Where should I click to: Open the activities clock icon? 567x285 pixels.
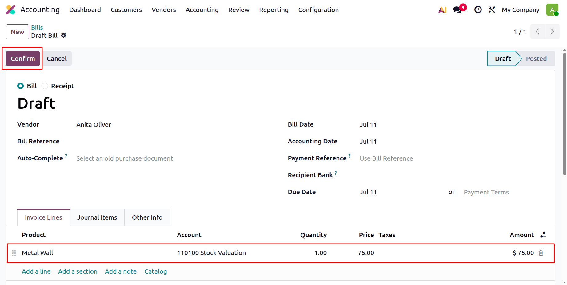point(478,10)
